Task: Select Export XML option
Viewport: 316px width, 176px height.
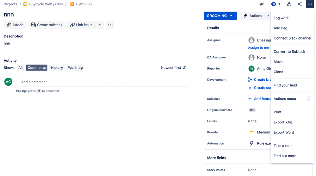Action: coord(292,122)
